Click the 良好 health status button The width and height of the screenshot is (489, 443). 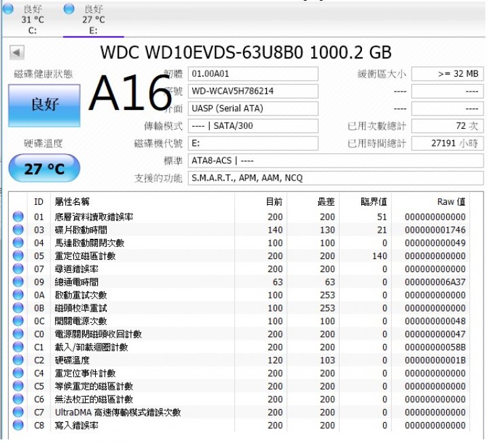coord(44,105)
